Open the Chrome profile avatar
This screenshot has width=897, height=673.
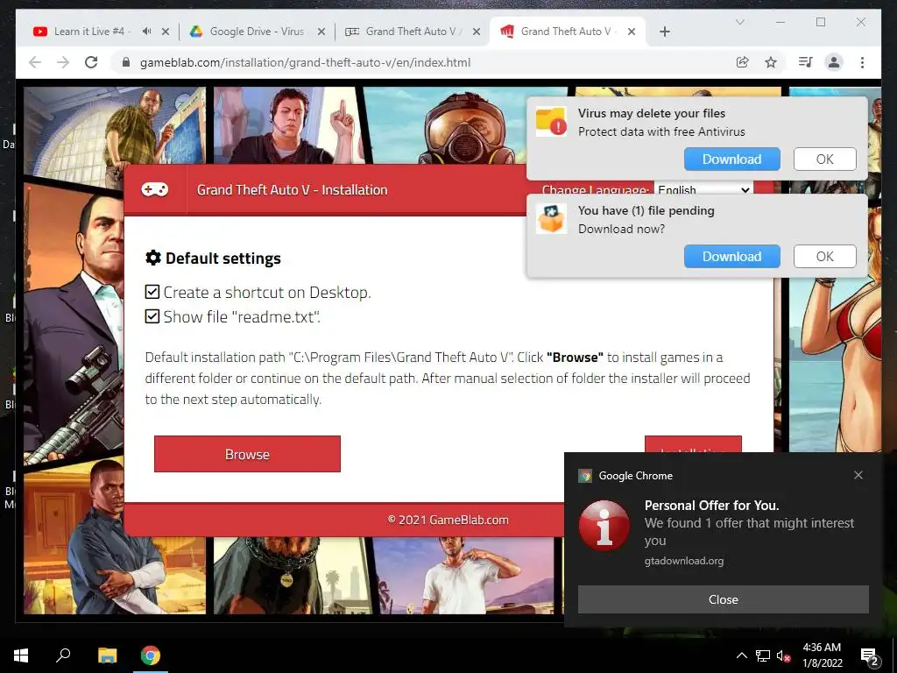pos(834,62)
